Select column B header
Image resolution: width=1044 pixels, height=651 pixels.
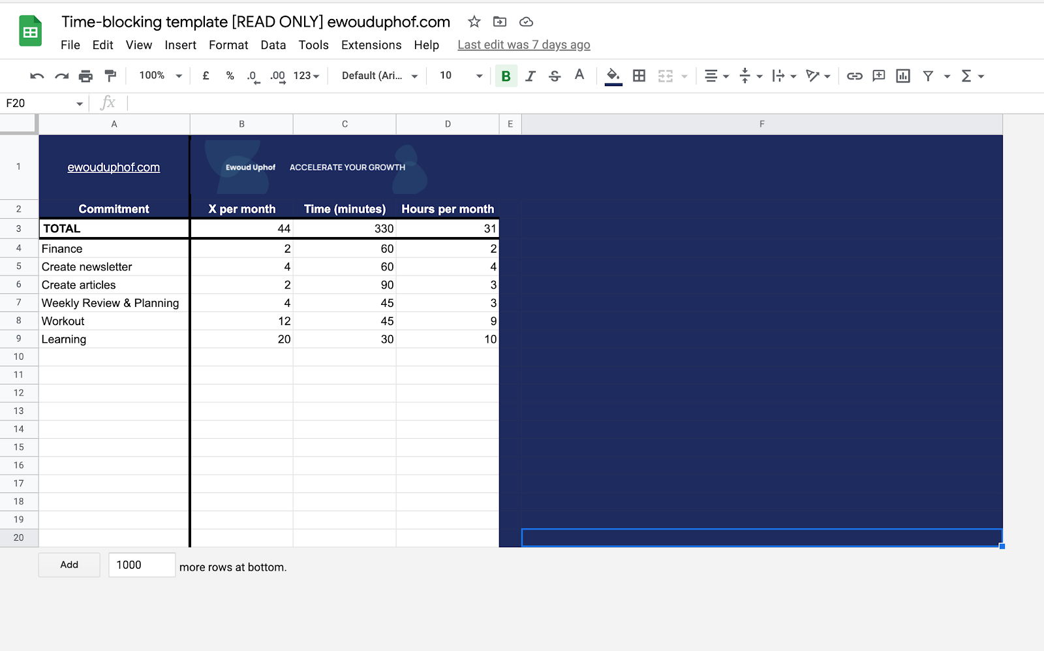click(x=241, y=124)
